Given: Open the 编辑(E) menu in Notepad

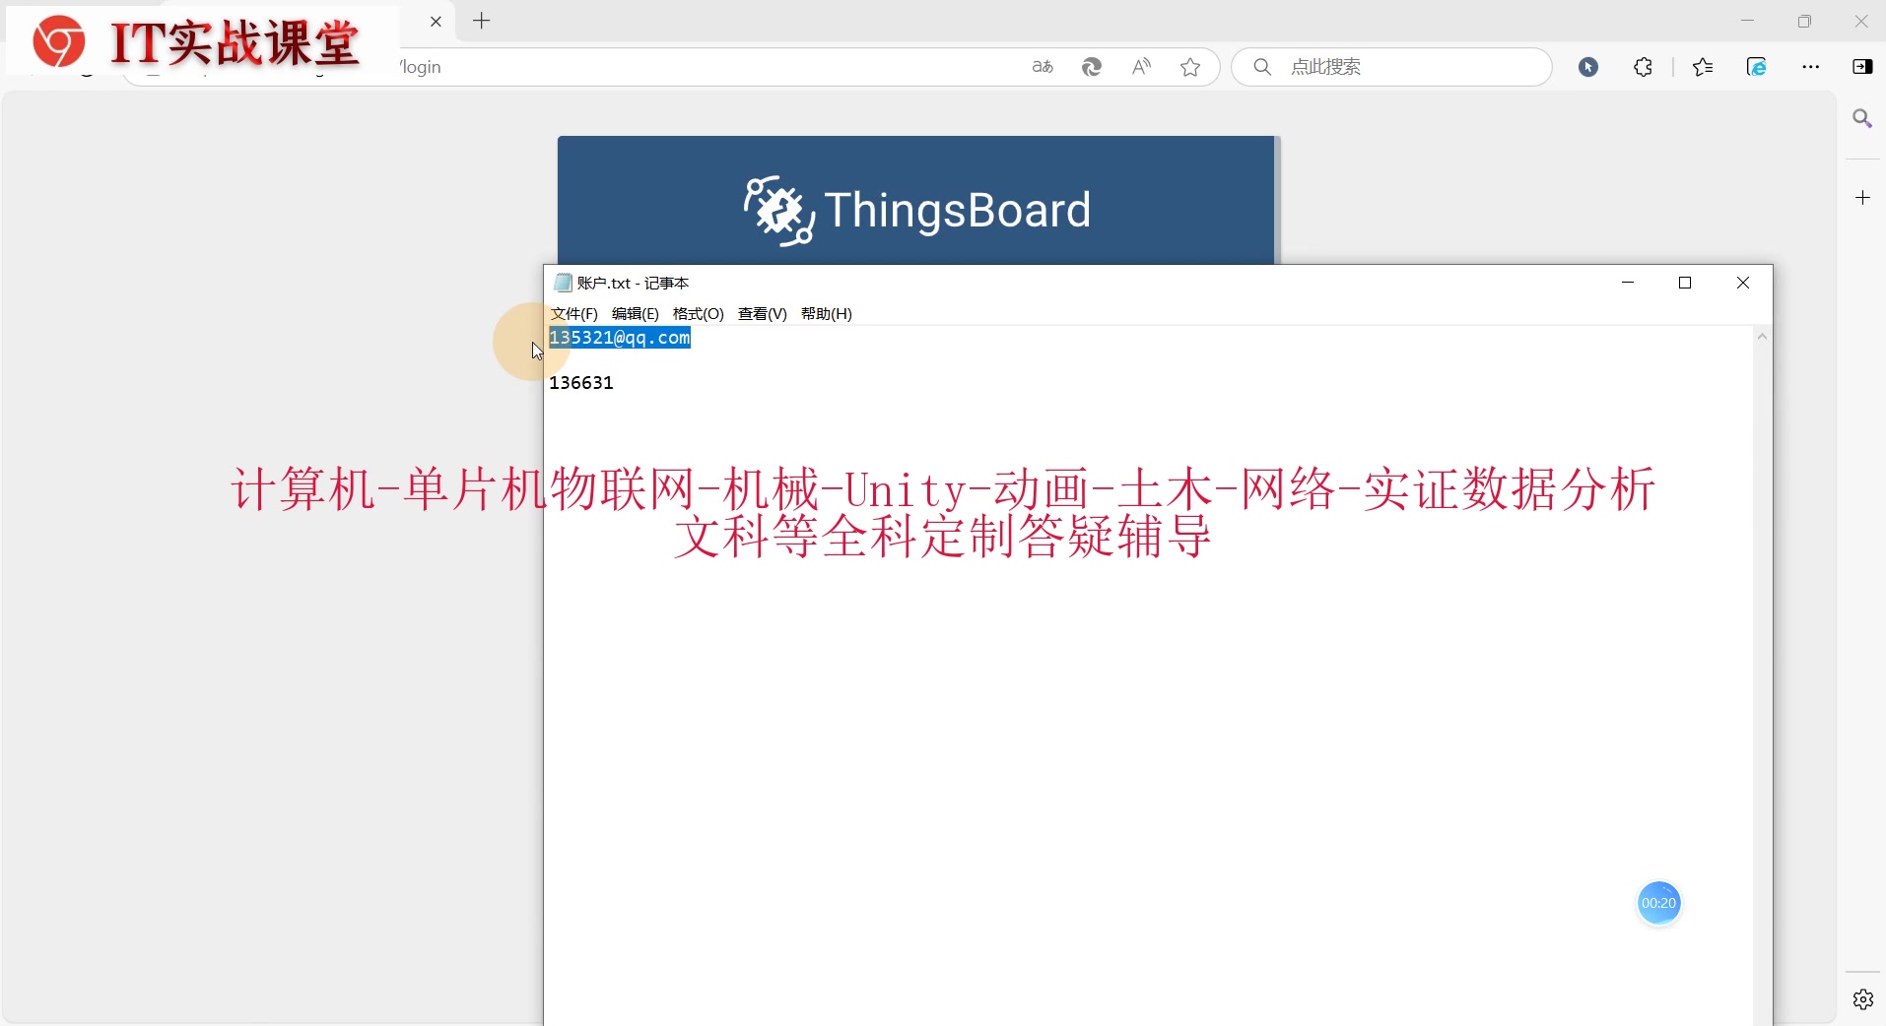Looking at the screenshot, I should click(x=635, y=313).
